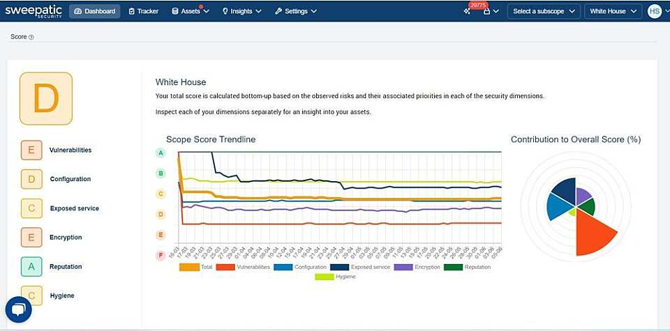Click the Hygiene C grade badge
The image size is (670, 331).
point(31,295)
